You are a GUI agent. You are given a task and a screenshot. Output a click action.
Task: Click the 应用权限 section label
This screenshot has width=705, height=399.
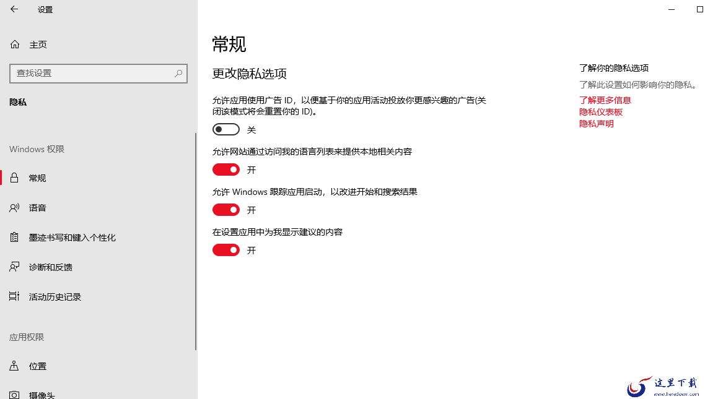(27, 337)
